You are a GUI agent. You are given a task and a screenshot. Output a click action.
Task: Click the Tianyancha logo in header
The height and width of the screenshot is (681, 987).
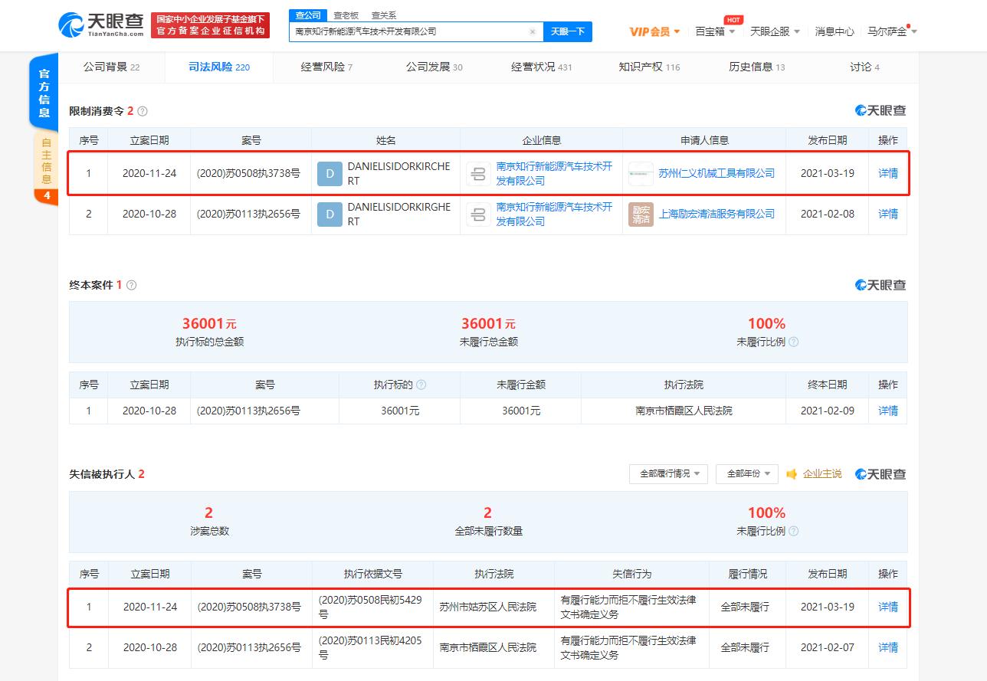[101, 25]
